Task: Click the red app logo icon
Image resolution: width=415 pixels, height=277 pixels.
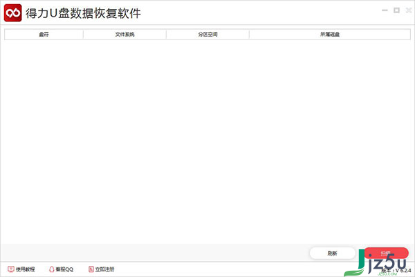Action: 12,12
